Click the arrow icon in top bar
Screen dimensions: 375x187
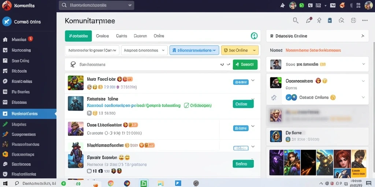pos(282,5)
